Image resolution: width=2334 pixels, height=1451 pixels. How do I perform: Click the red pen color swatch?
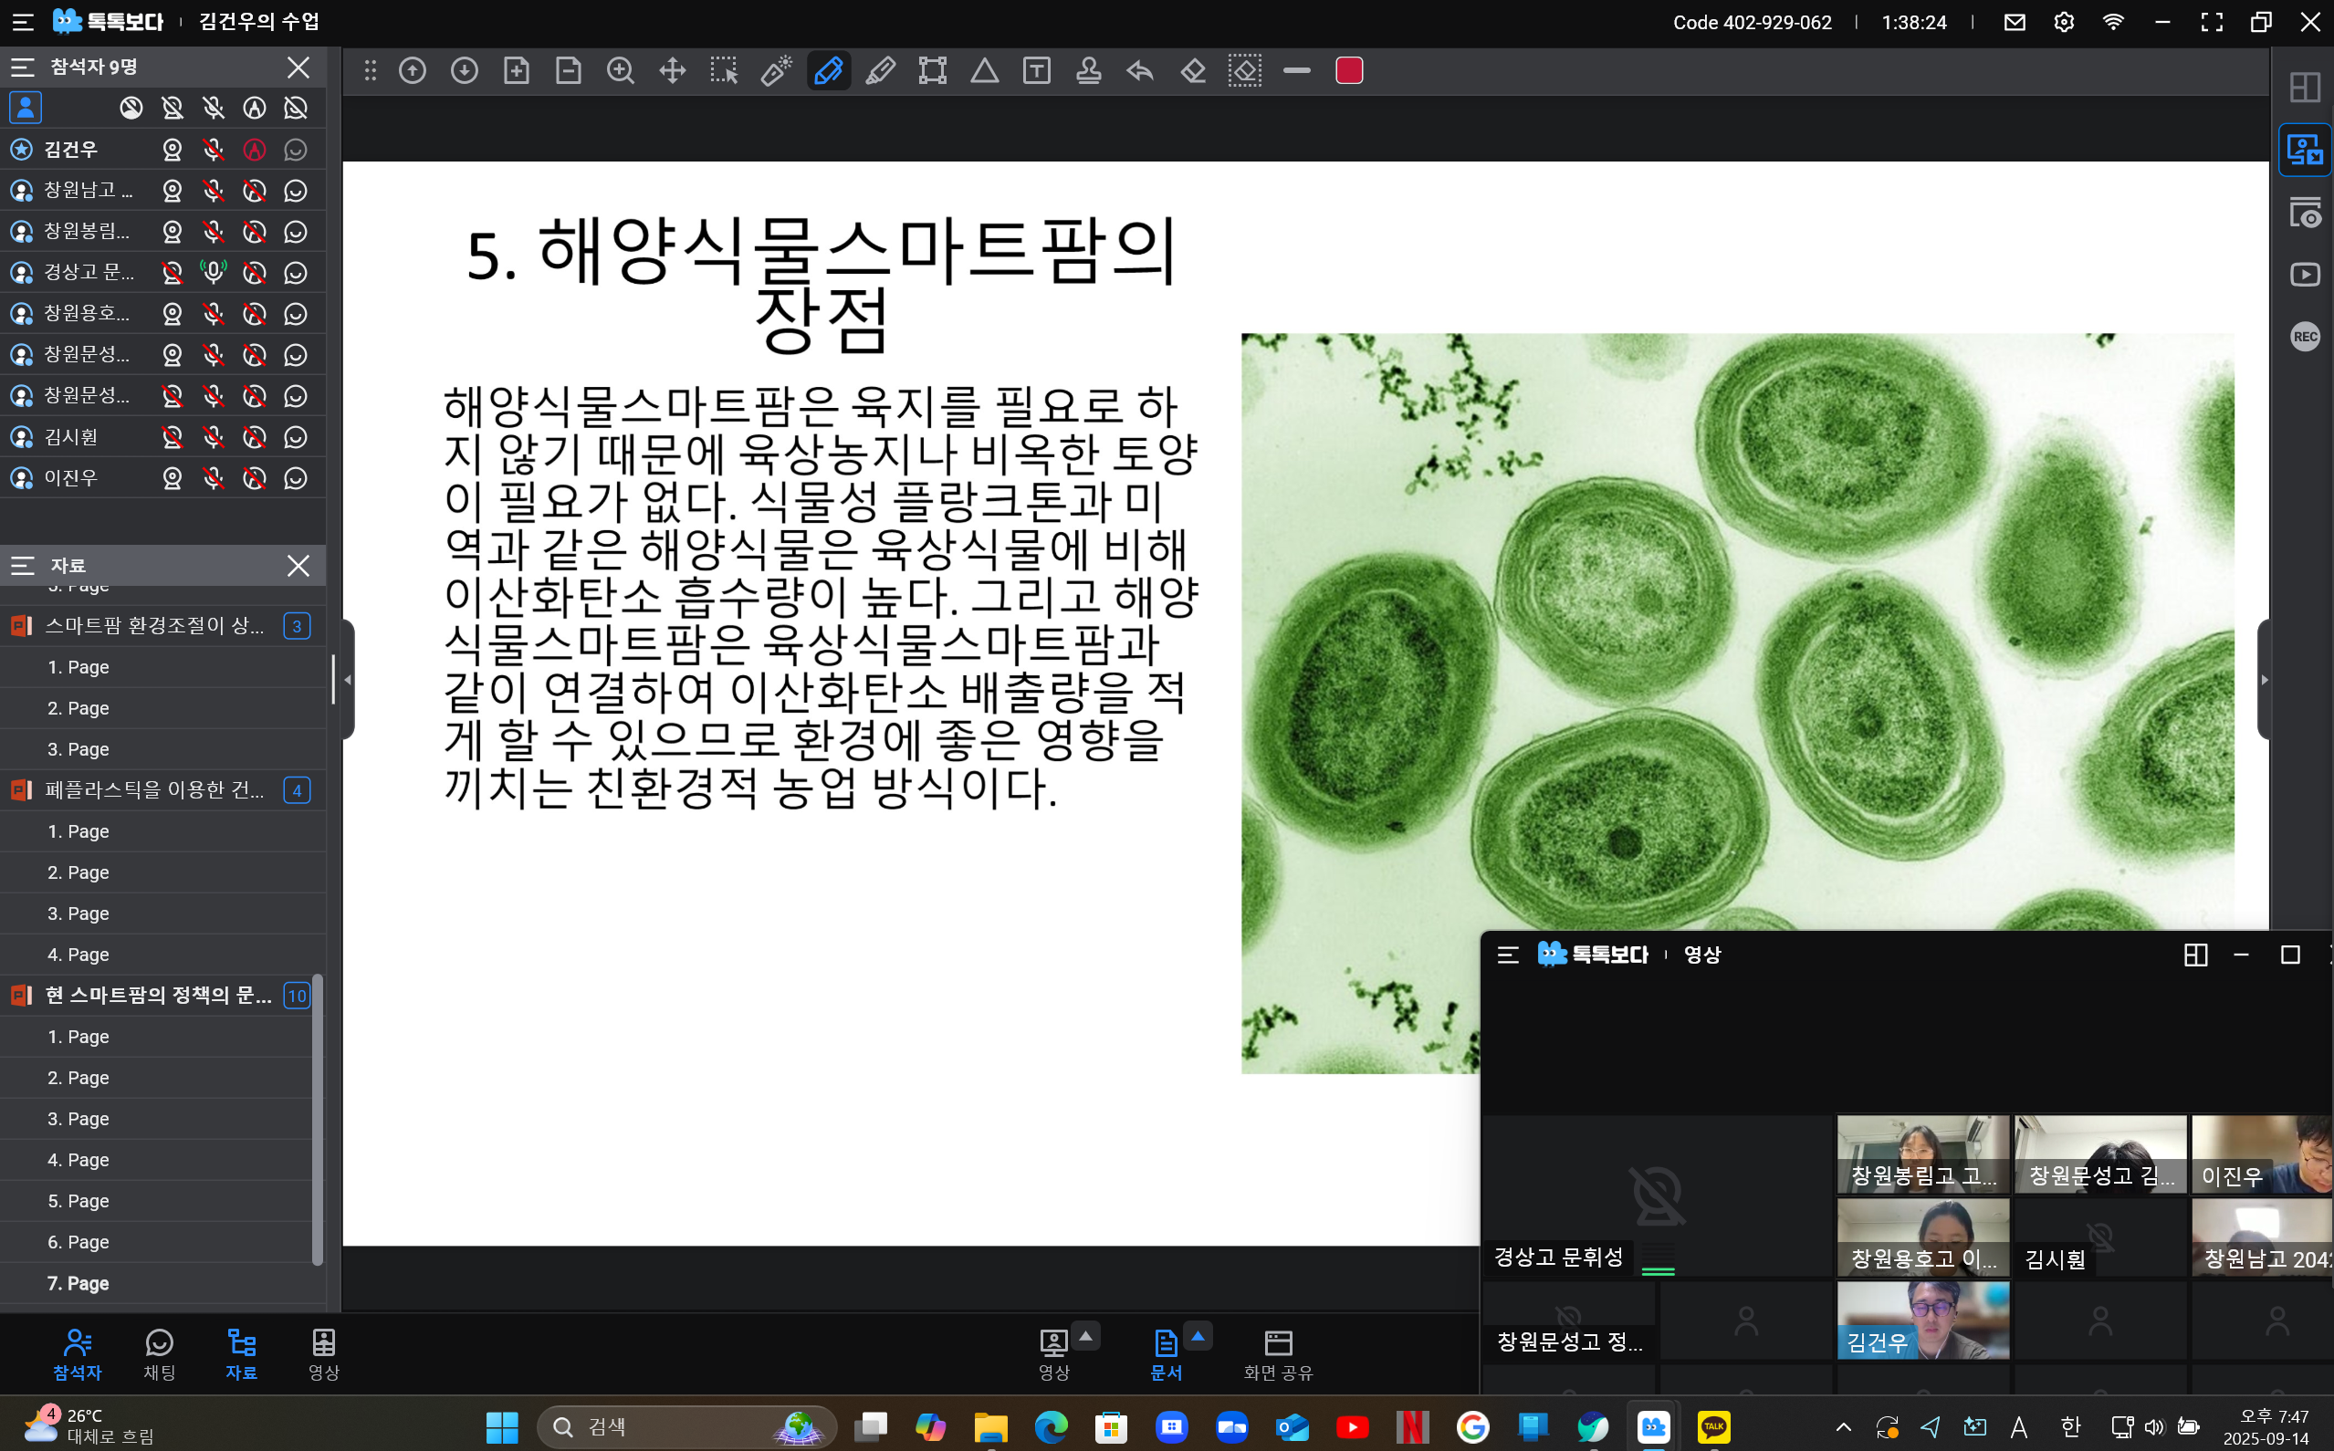(x=1348, y=71)
